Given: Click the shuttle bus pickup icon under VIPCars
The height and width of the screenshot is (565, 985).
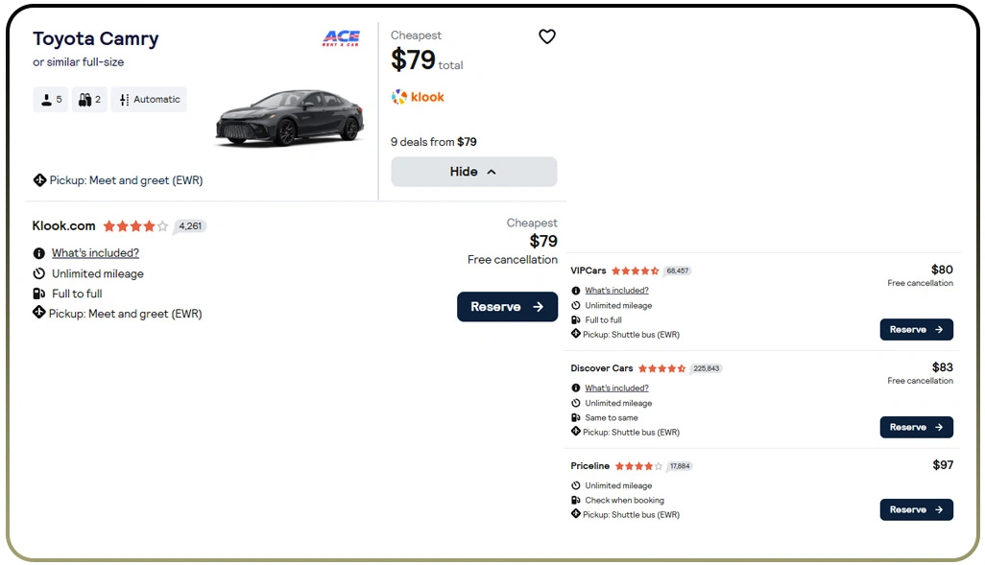Looking at the screenshot, I should tap(574, 334).
